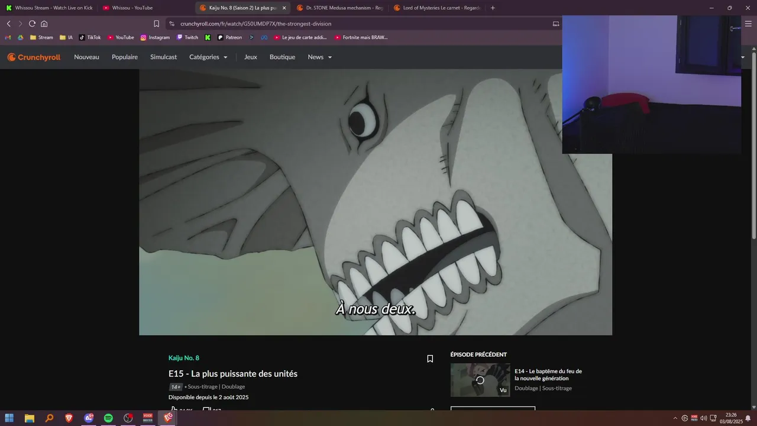Open the Instagram bookmark

155,37
